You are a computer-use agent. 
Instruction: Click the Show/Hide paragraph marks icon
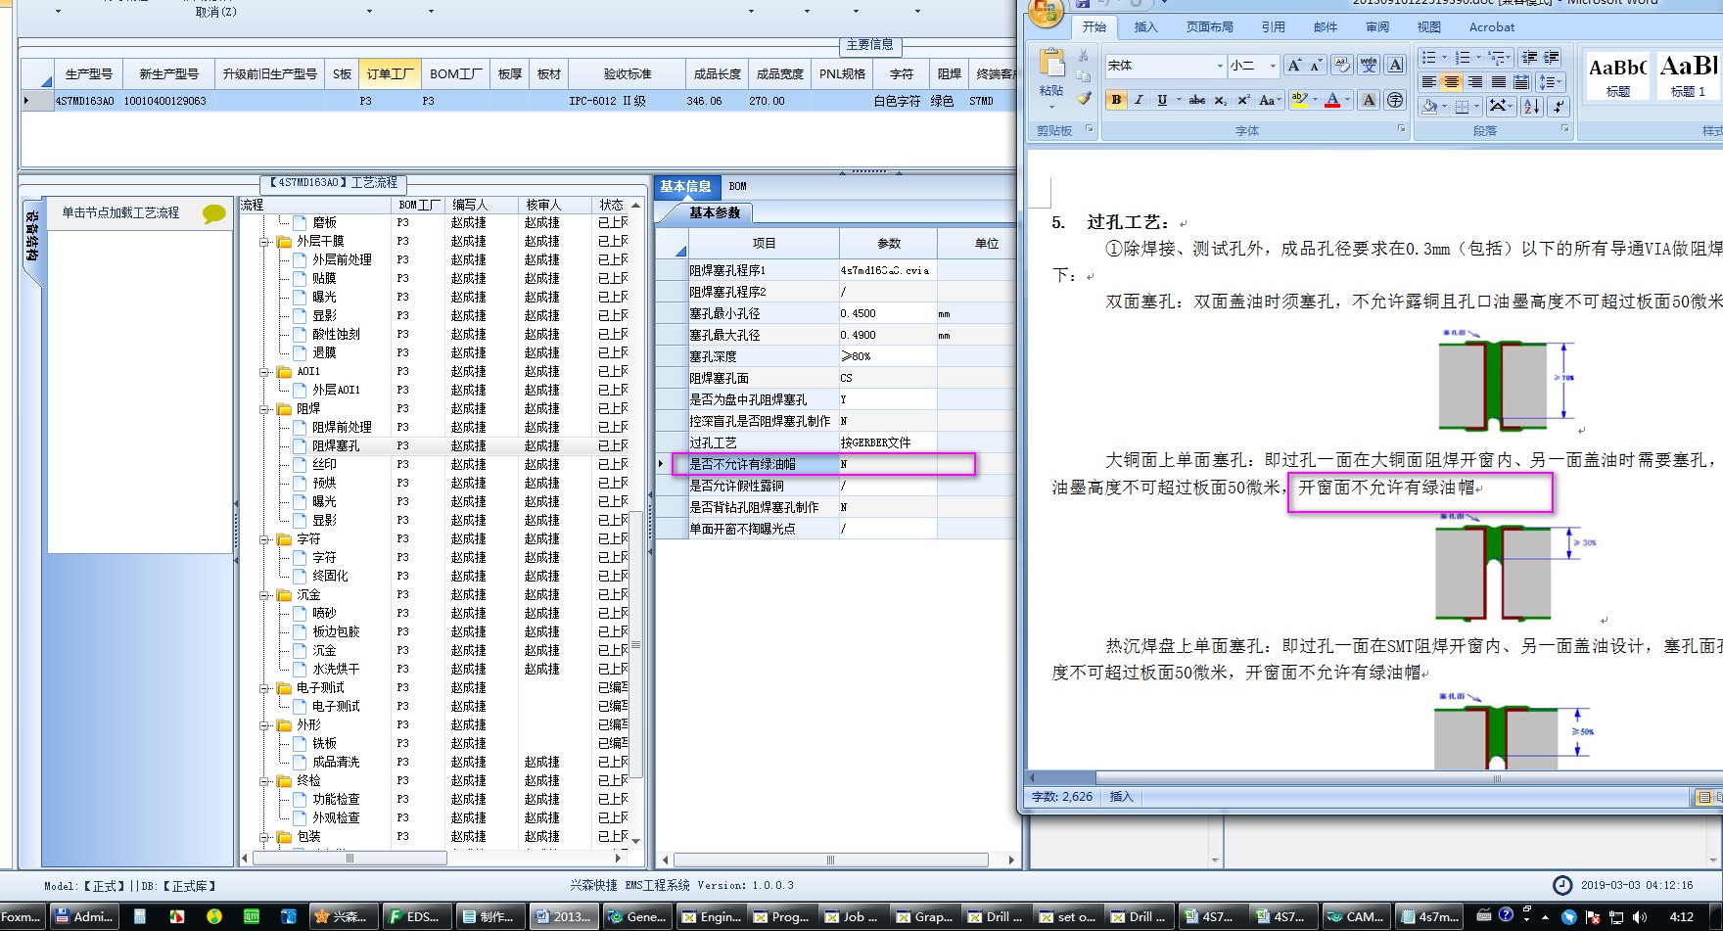click(x=1558, y=106)
